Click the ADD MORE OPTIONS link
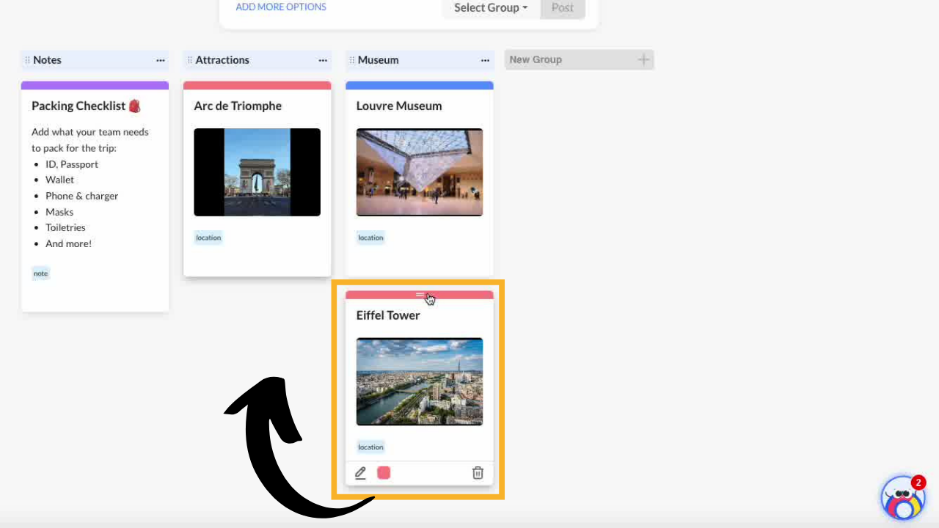The height and width of the screenshot is (528, 939). (281, 7)
